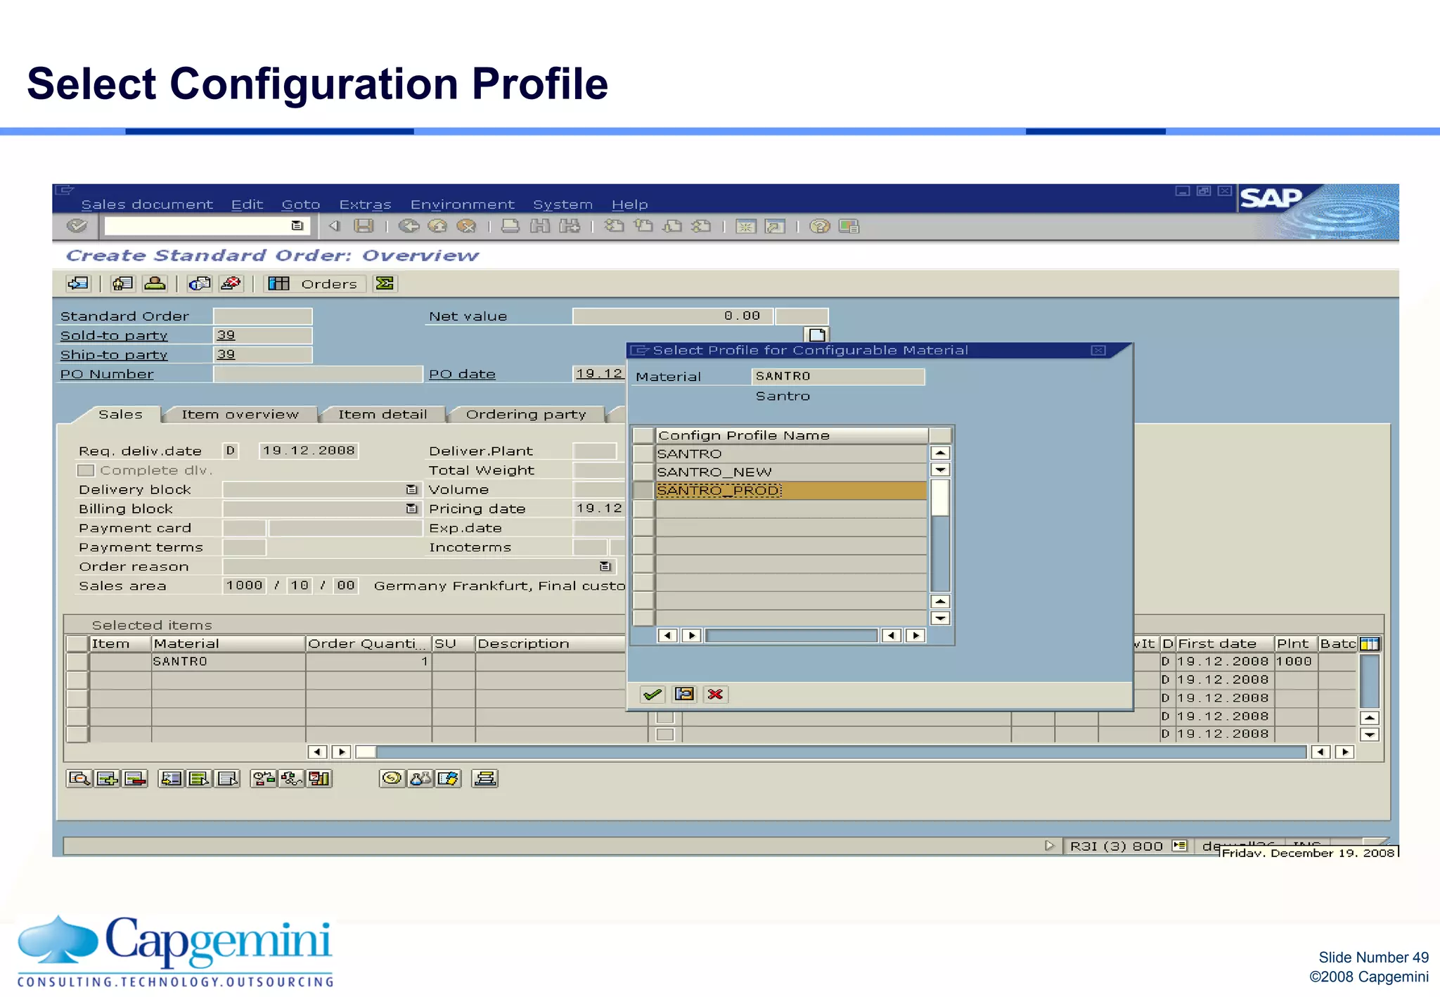Click the up arrow of profile list scrollbar
1440x997 pixels.
(940, 453)
